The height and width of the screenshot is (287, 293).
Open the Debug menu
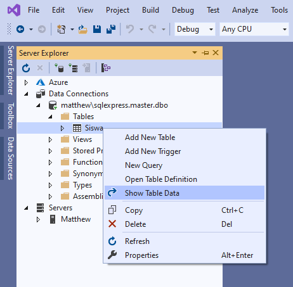pos(183,10)
